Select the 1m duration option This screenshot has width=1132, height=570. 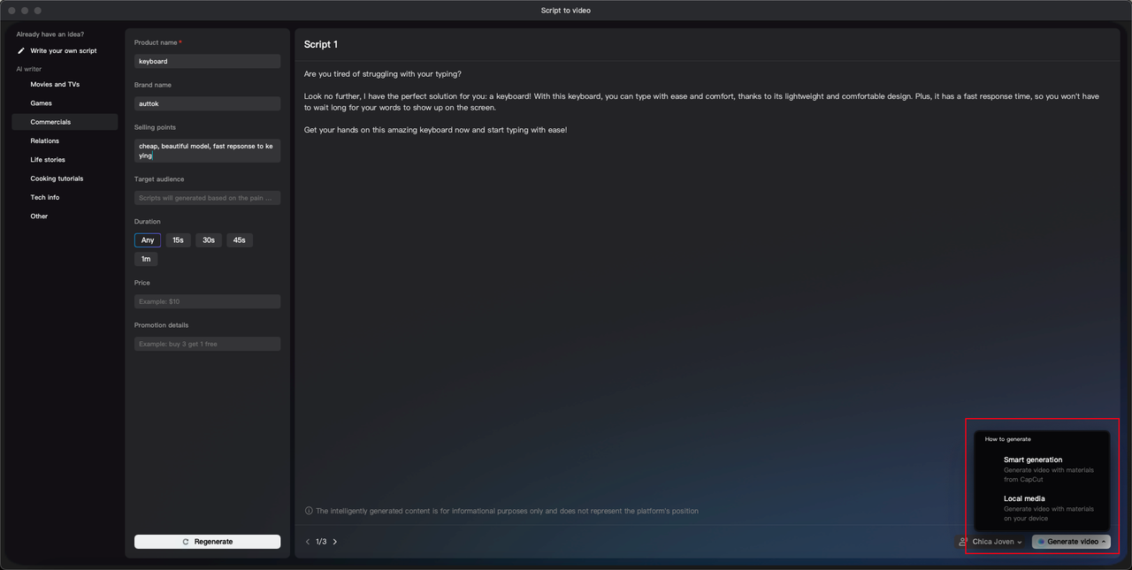[x=146, y=259]
